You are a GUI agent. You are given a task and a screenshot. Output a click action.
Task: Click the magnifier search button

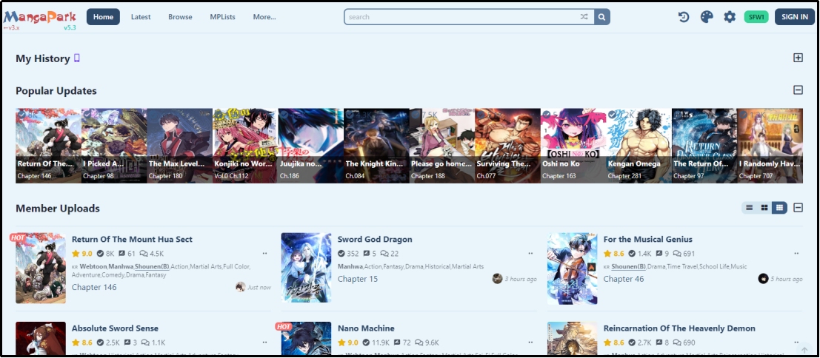tap(602, 17)
